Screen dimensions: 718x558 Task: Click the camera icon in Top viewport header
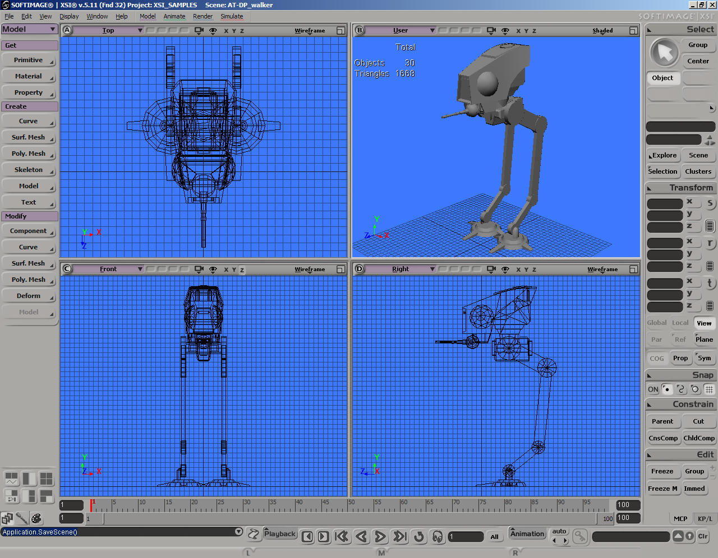(199, 31)
